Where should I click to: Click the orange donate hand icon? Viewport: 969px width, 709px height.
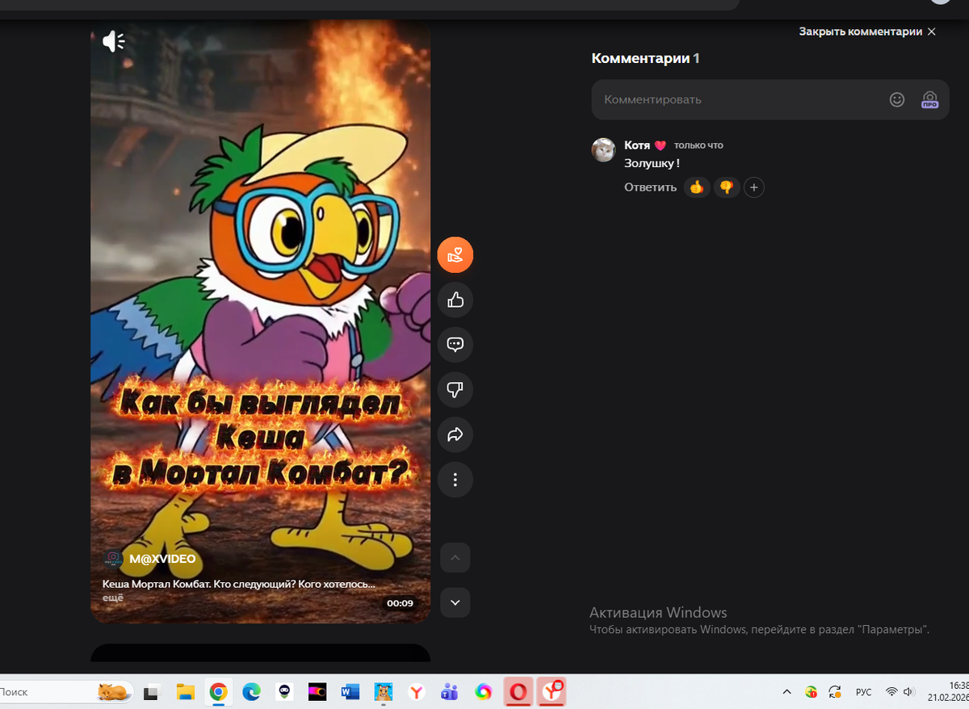[x=455, y=255]
